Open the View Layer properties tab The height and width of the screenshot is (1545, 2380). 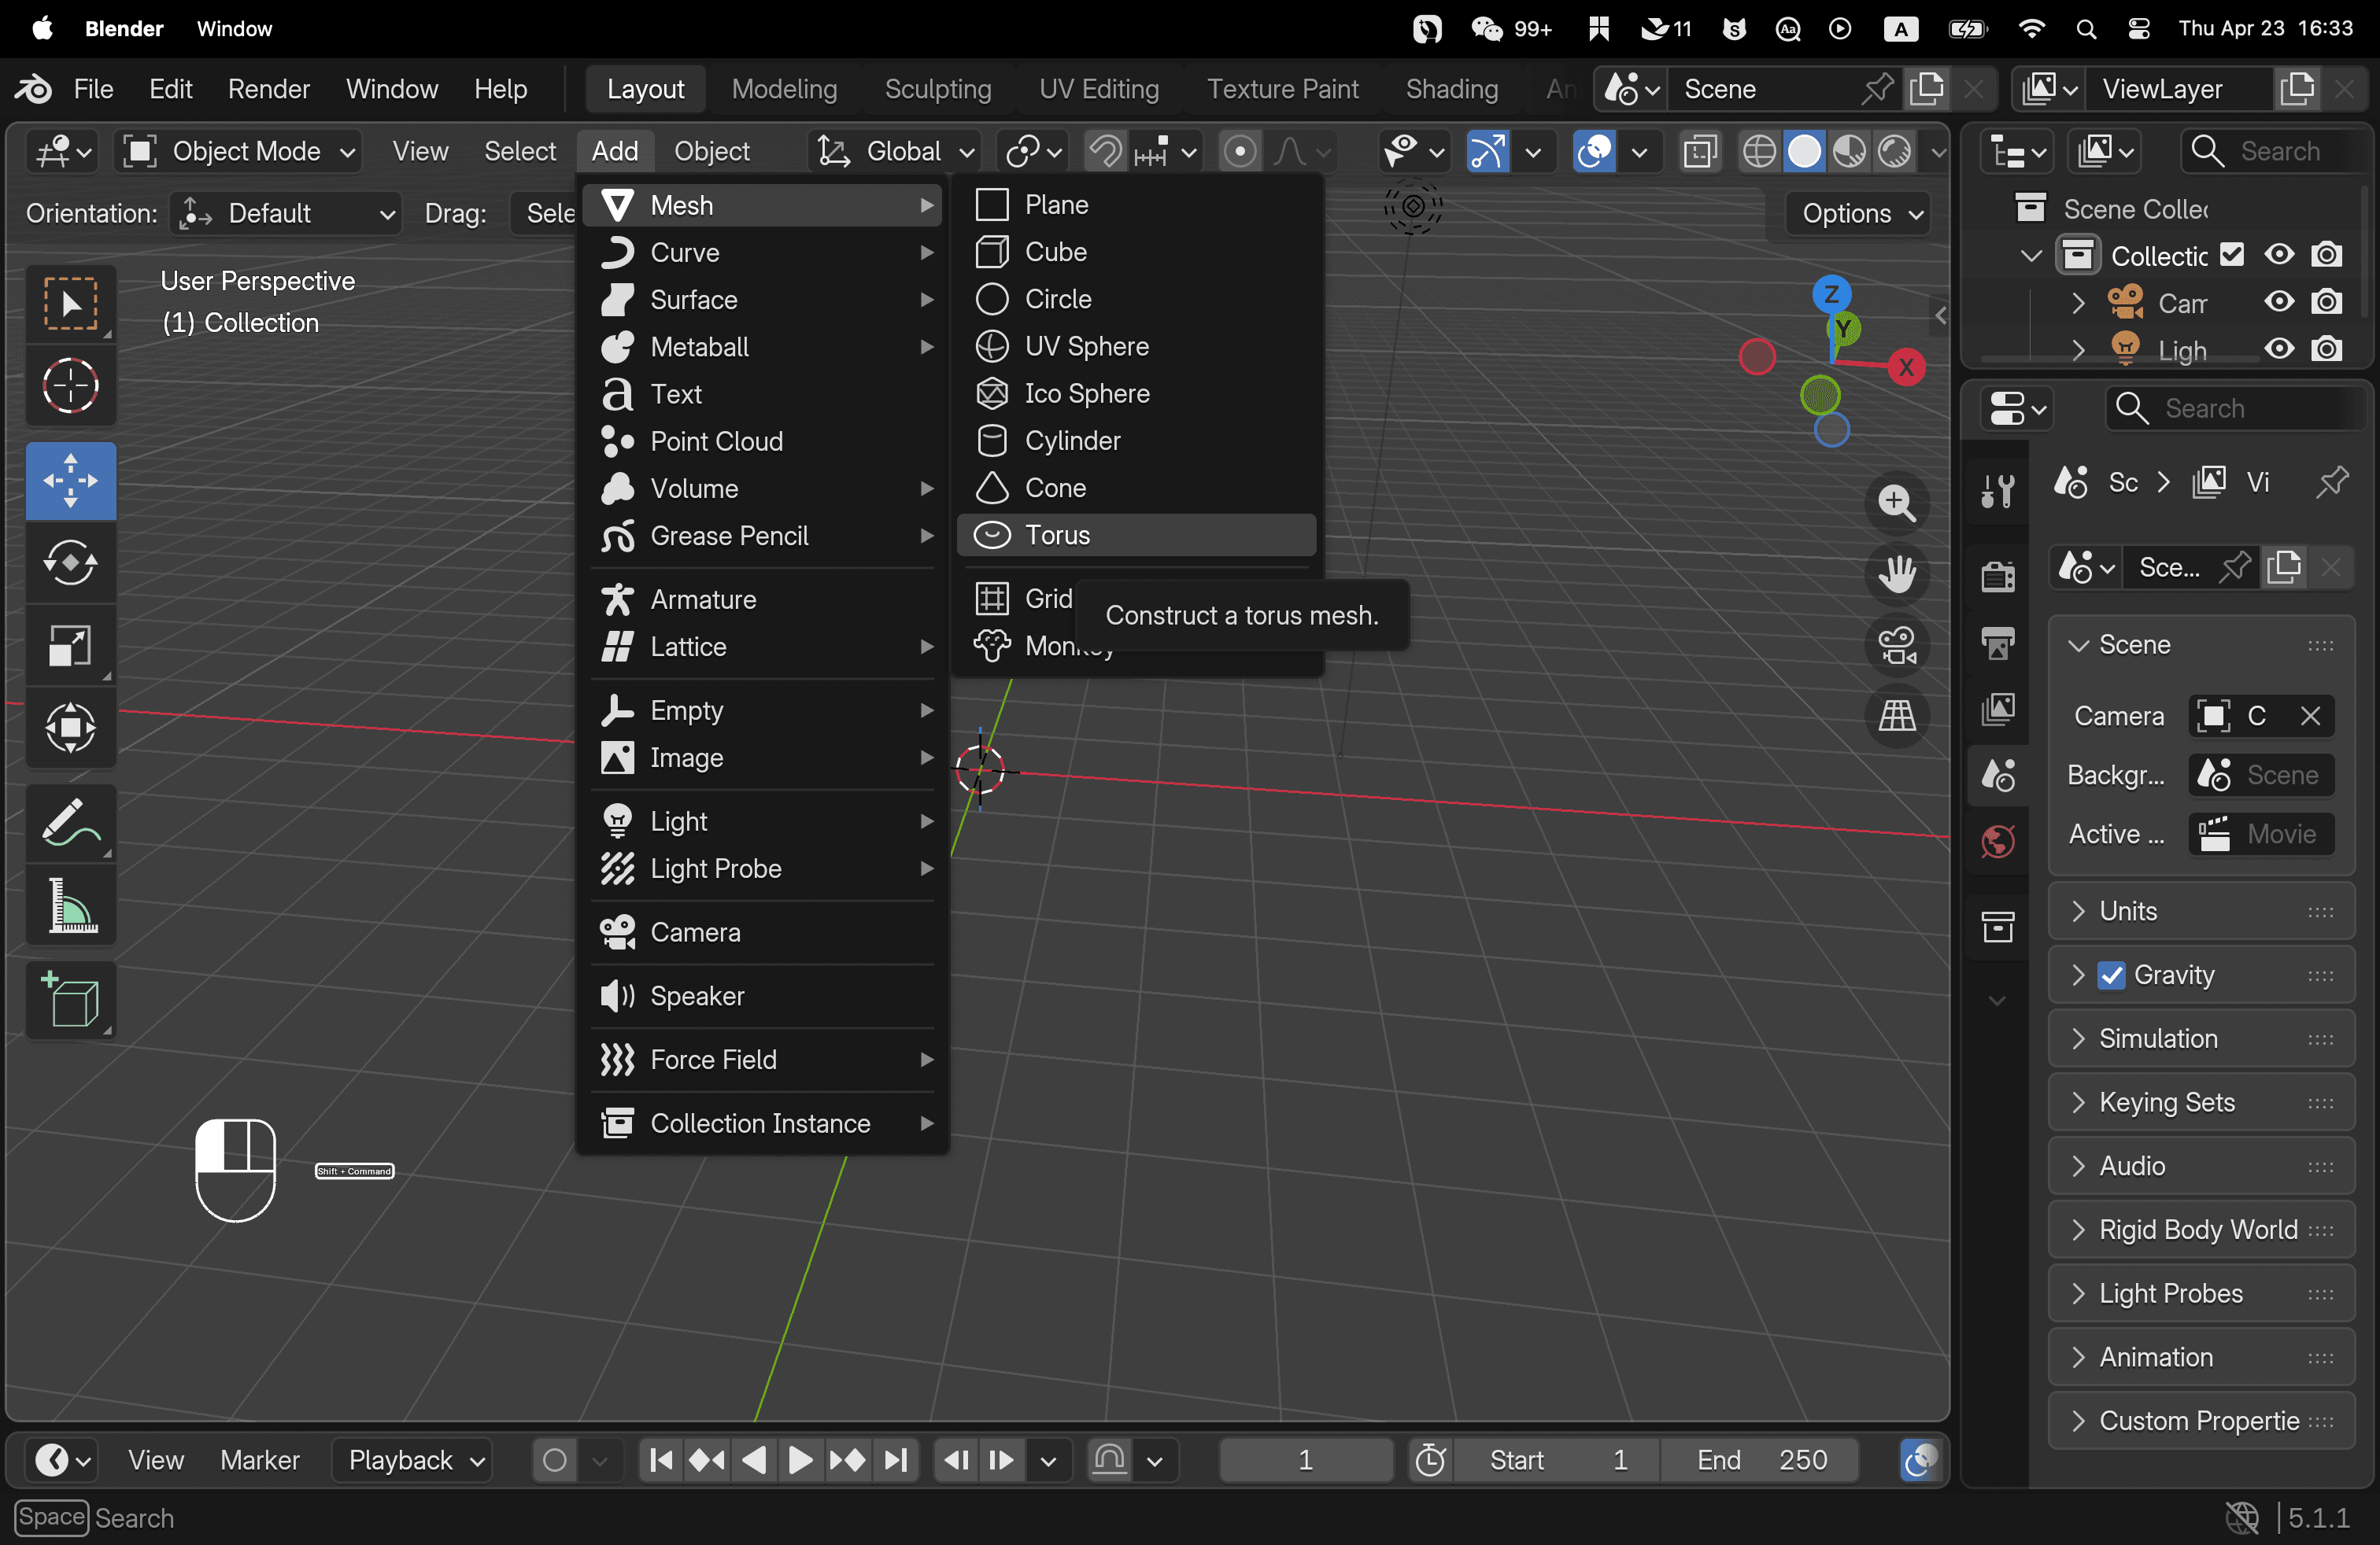[1997, 710]
